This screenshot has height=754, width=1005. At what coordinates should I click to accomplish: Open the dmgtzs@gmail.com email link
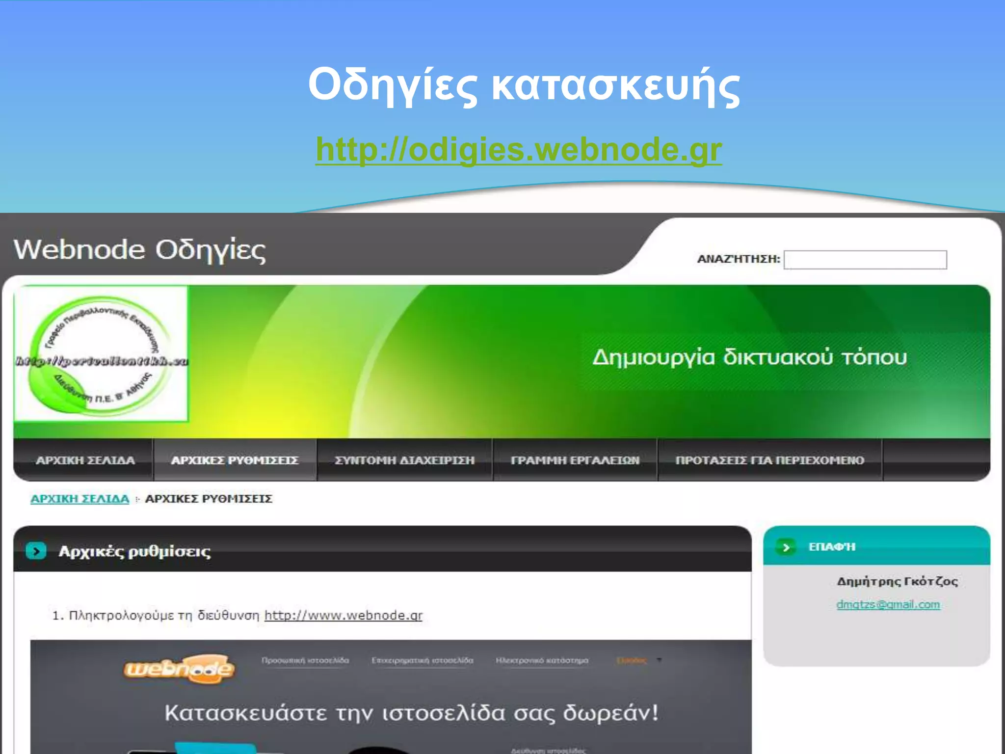click(x=888, y=604)
